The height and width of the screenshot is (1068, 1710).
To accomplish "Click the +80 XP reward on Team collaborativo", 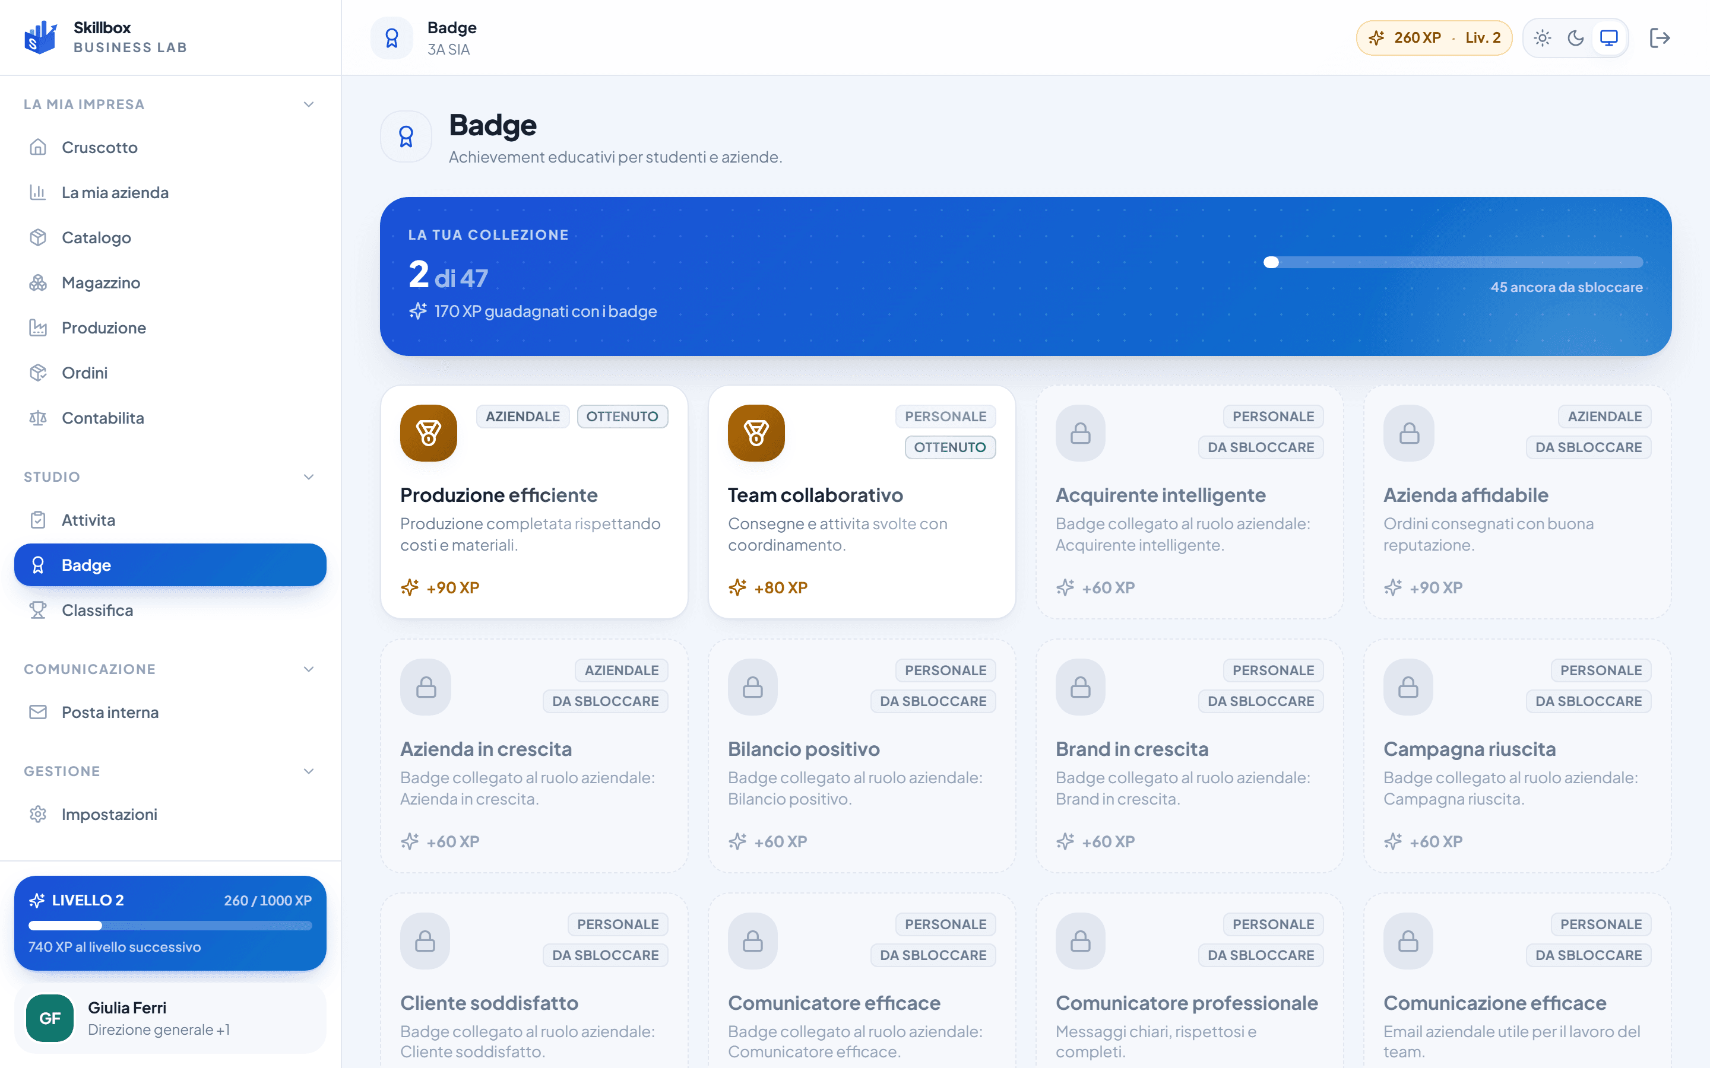I will pyautogui.click(x=768, y=587).
